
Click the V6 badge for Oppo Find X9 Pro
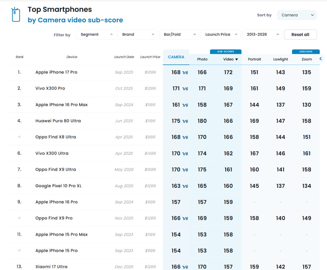click(185, 219)
